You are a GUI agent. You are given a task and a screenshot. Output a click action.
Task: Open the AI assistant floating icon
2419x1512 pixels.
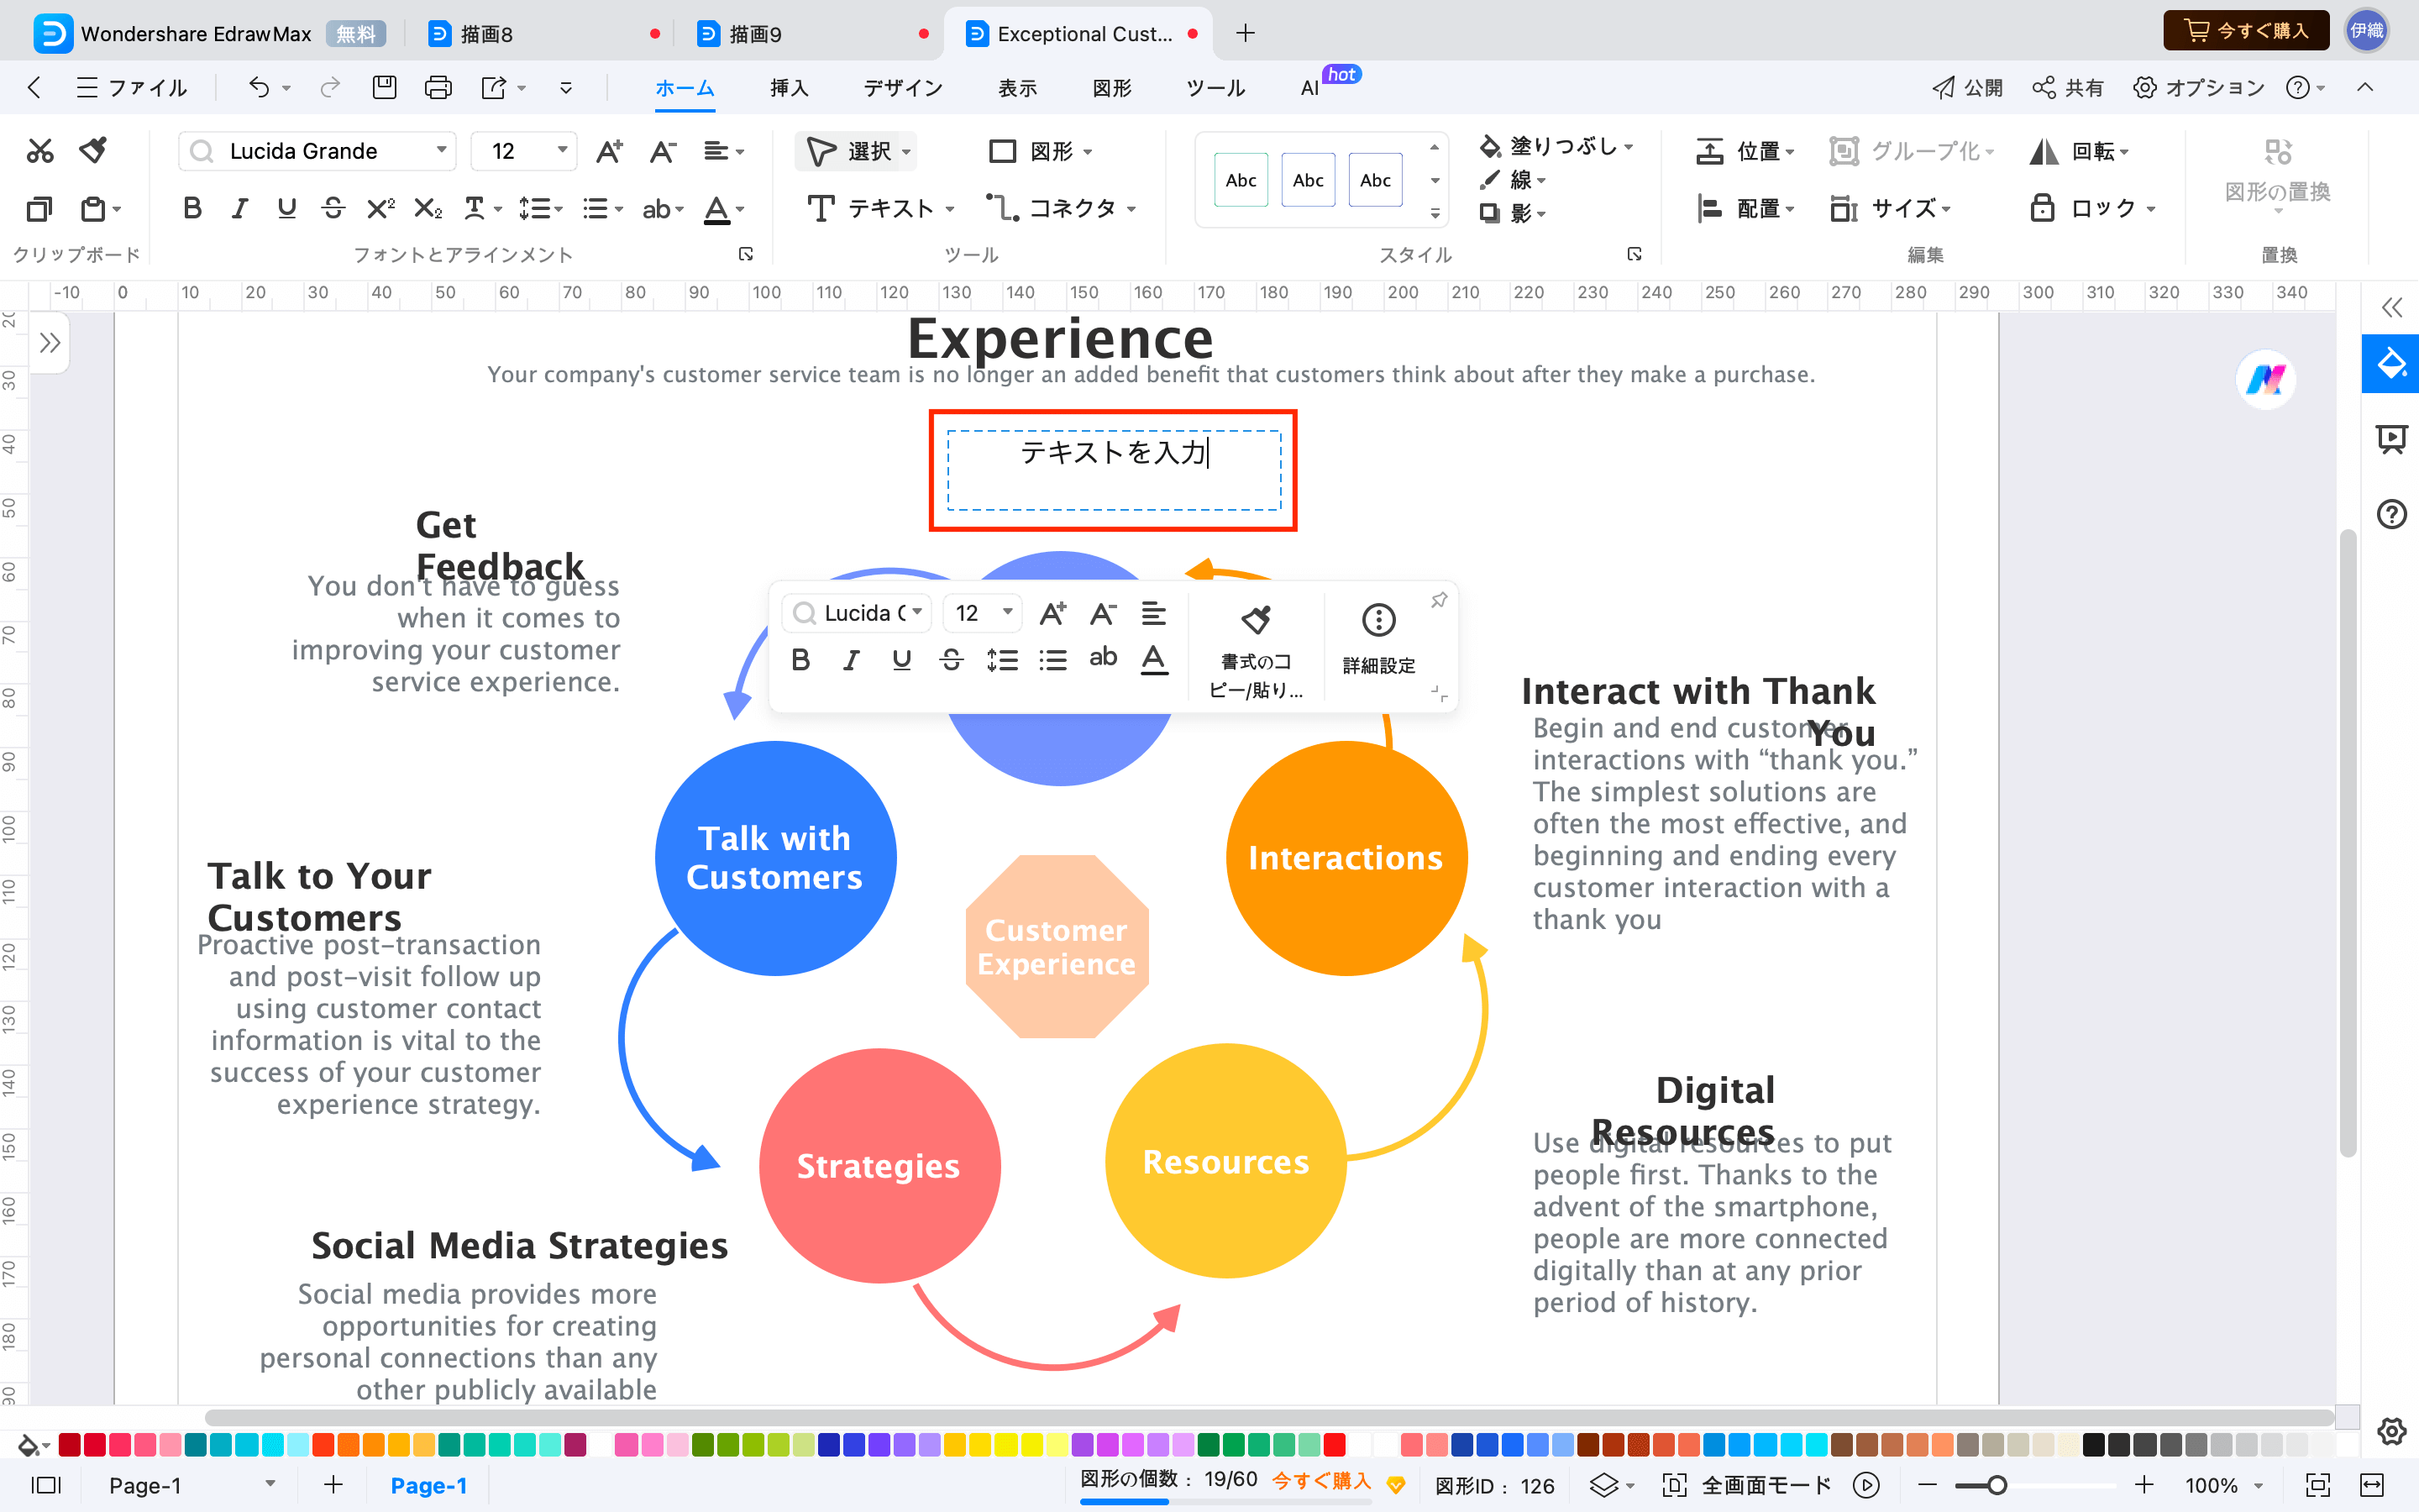tap(2265, 379)
